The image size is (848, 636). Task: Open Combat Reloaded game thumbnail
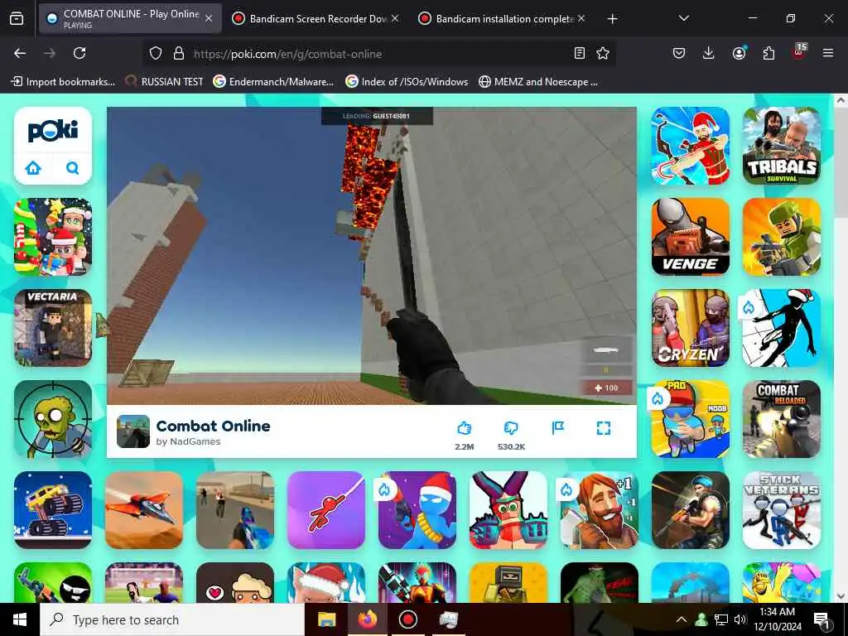point(782,419)
